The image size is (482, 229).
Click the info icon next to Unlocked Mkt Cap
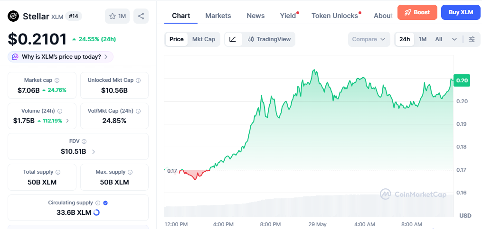click(x=138, y=80)
